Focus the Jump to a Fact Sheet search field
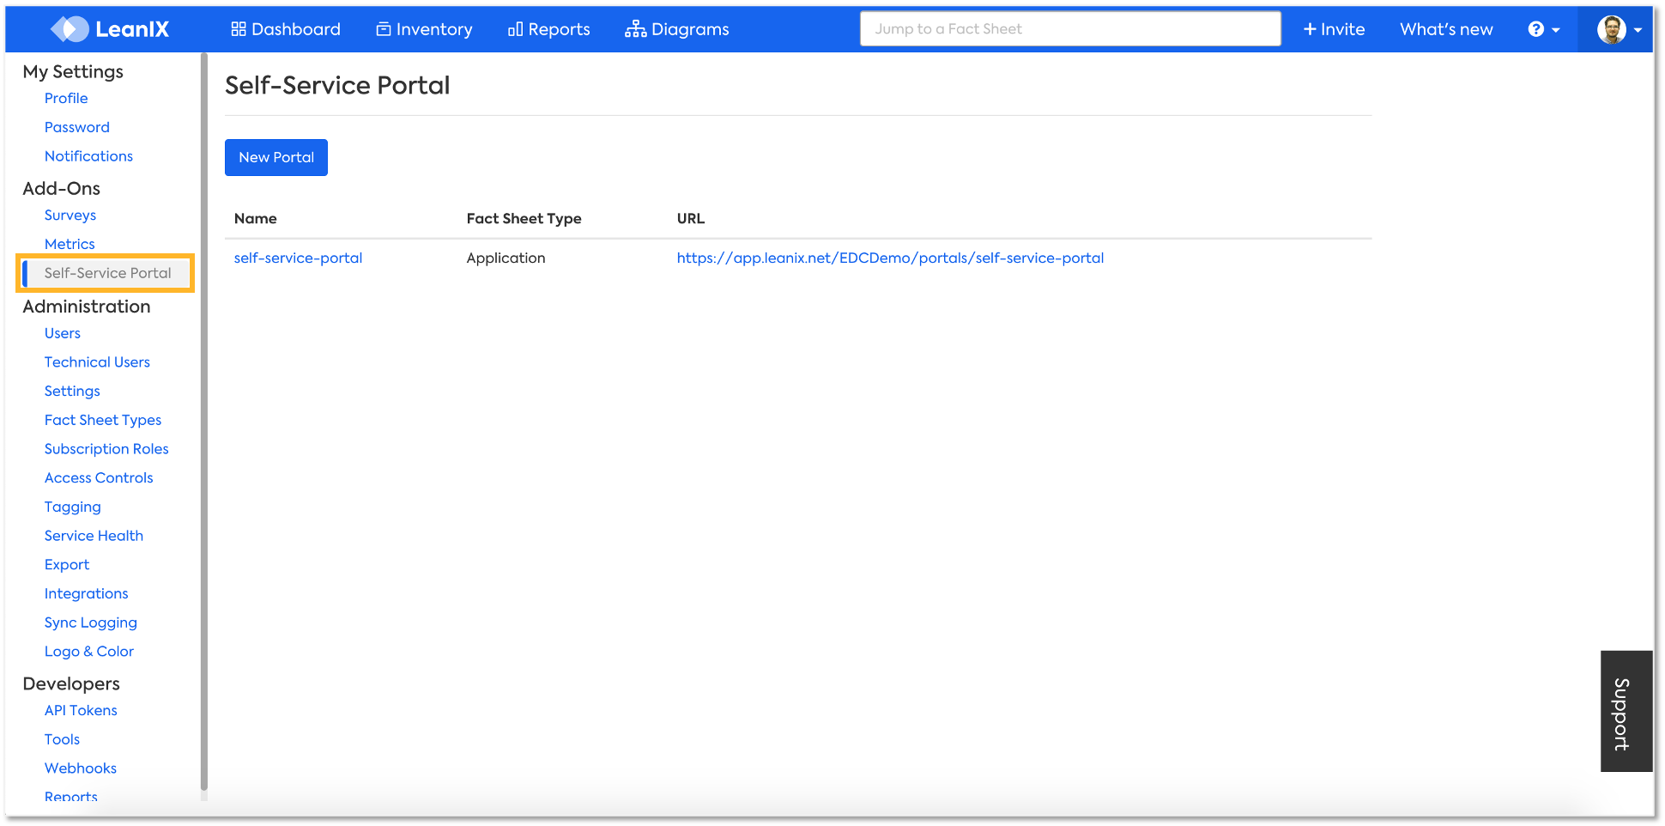The width and height of the screenshot is (1665, 826). pyautogui.click(x=1070, y=29)
